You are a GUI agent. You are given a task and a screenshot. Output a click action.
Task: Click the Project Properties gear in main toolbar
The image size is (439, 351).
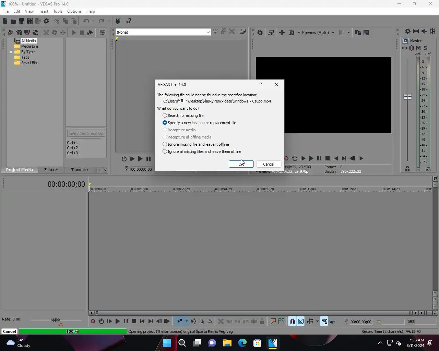coord(46,21)
